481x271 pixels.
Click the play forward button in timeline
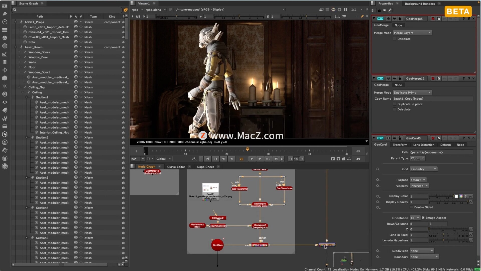[x=252, y=159]
